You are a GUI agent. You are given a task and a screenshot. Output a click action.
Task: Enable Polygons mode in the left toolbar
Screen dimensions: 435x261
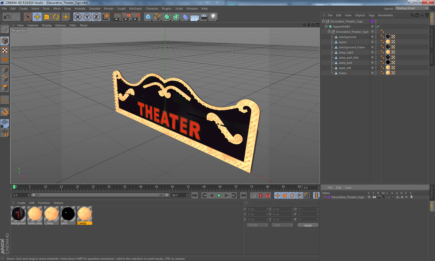(x=5, y=88)
